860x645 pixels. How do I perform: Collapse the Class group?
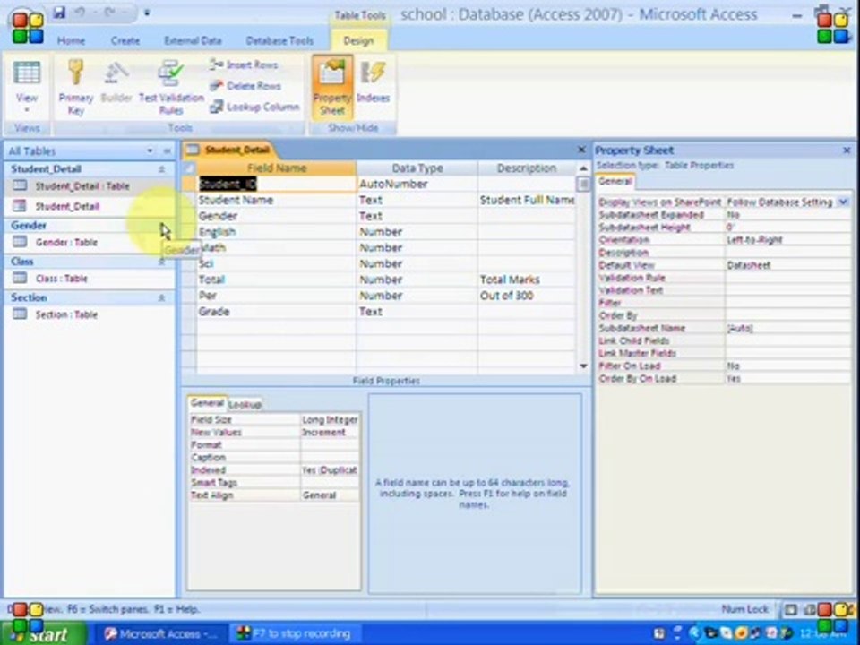point(161,262)
